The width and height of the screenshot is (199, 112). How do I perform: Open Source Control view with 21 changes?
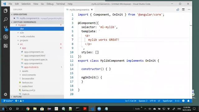(x=6, y=28)
